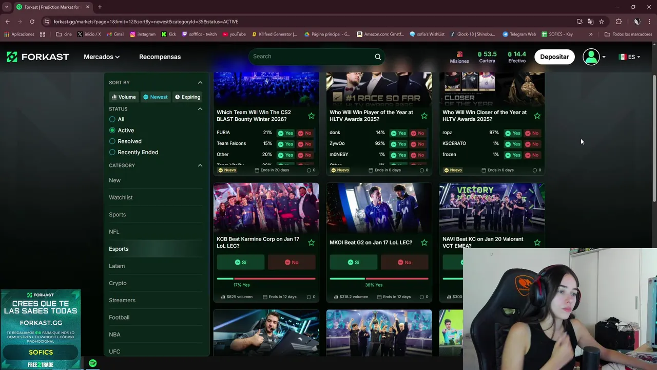Click the Depositar button

(x=554, y=57)
